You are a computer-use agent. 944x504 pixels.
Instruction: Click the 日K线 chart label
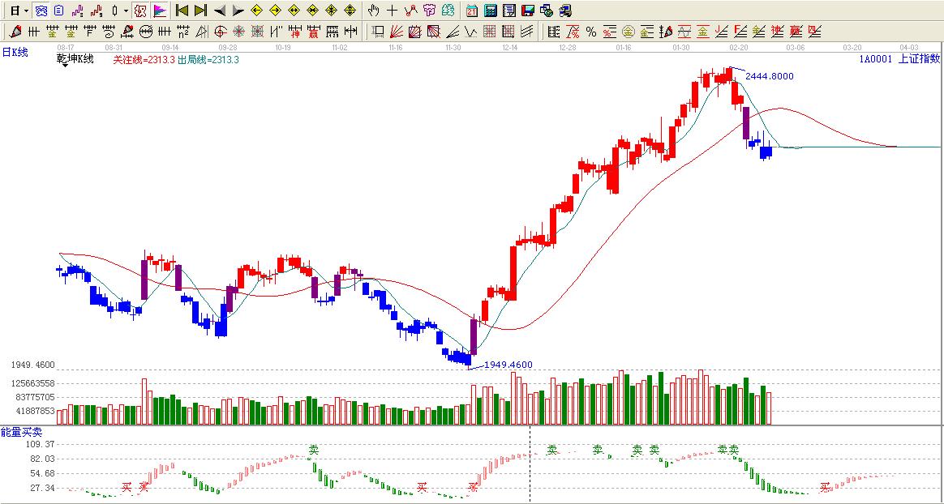pos(15,51)
